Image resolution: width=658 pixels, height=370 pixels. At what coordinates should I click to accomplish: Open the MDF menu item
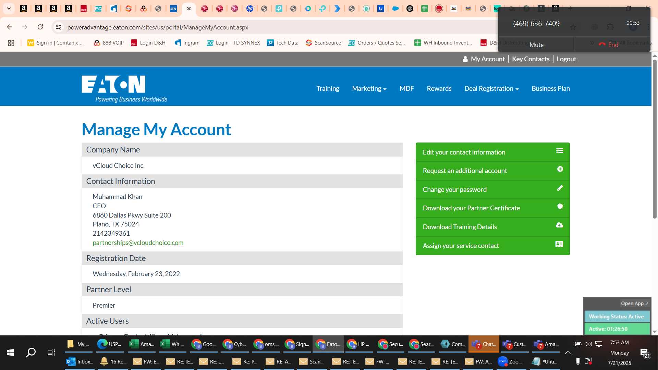pos(406,88)
